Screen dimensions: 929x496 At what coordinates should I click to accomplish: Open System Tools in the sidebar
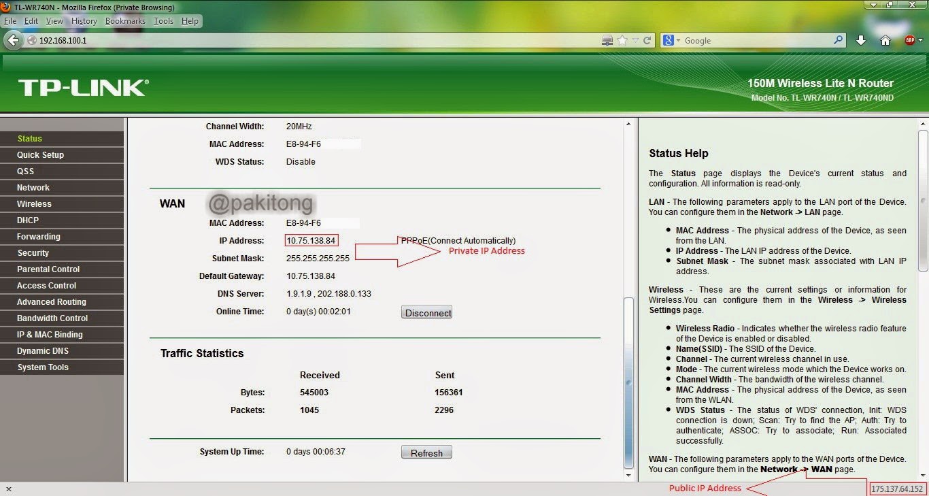click(62, 367)
